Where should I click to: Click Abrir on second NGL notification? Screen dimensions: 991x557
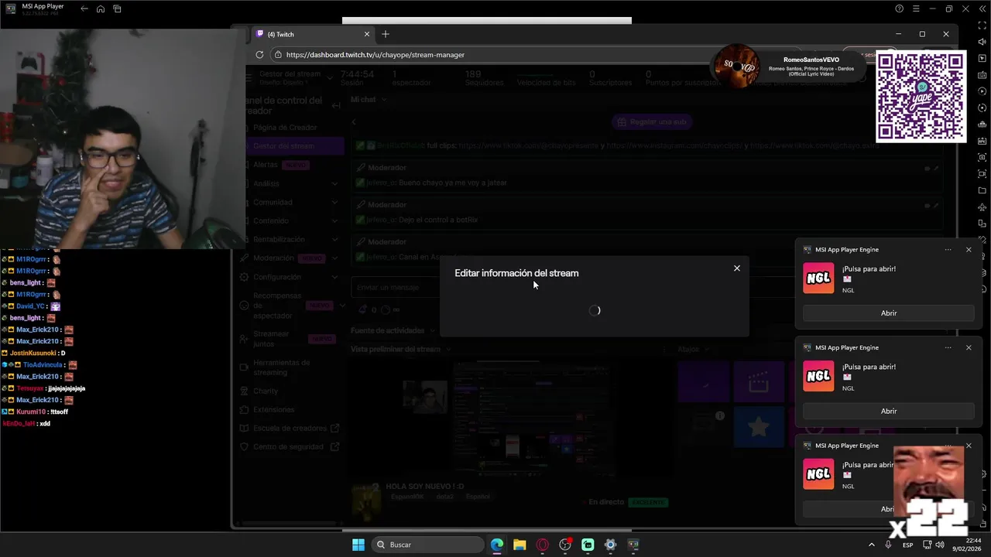(889, 412)
